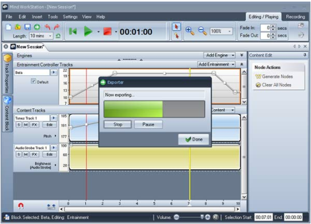Open the Insert menu
Image resolution: width=311 pixels, height=224 pixels.
37,17
